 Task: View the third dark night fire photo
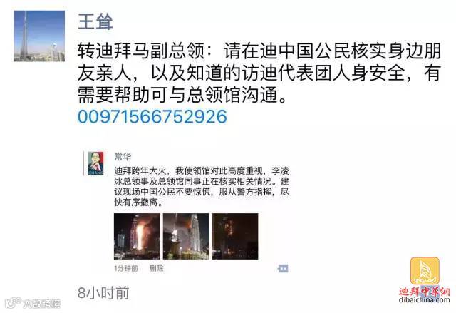pos(235,236)
